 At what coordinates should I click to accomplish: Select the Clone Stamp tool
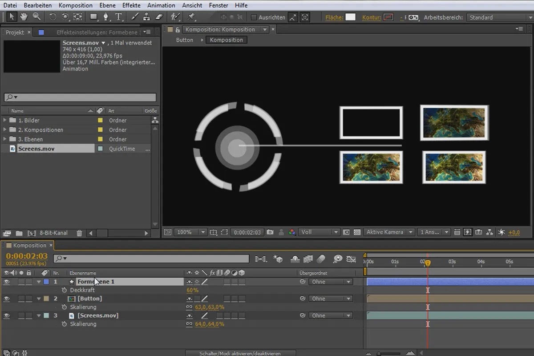click(x=147, y=17)
